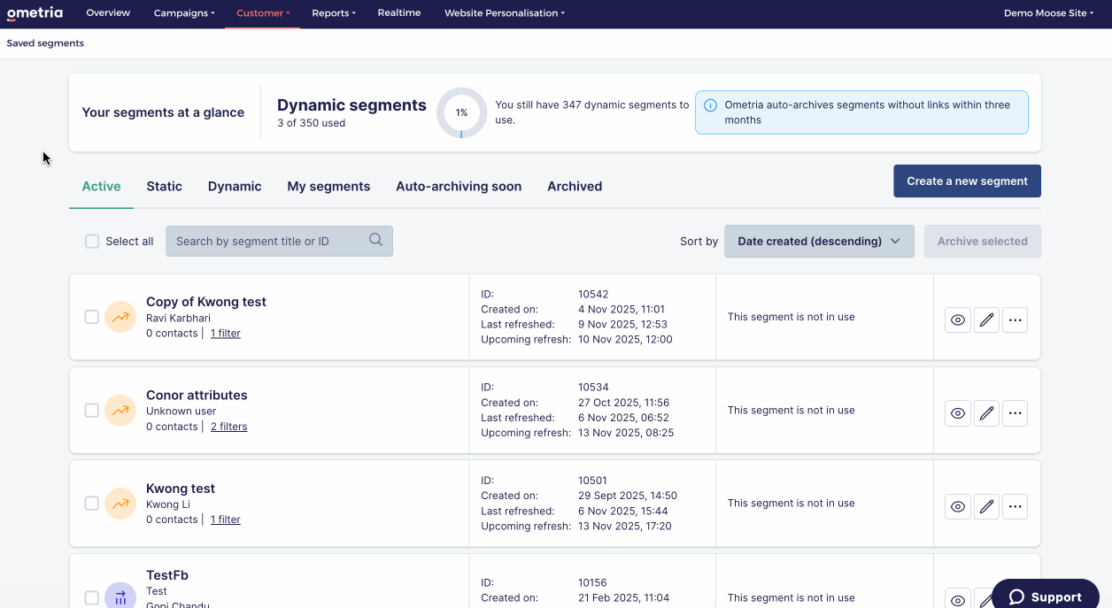Click the segment icon for Kwong test
Viewport: 1112px width, 608px height.
(x=120, y=504)
